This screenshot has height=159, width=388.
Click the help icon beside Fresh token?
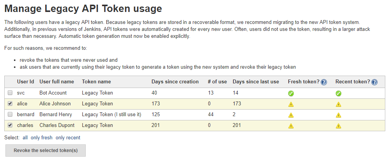click(x=324, y=82)
